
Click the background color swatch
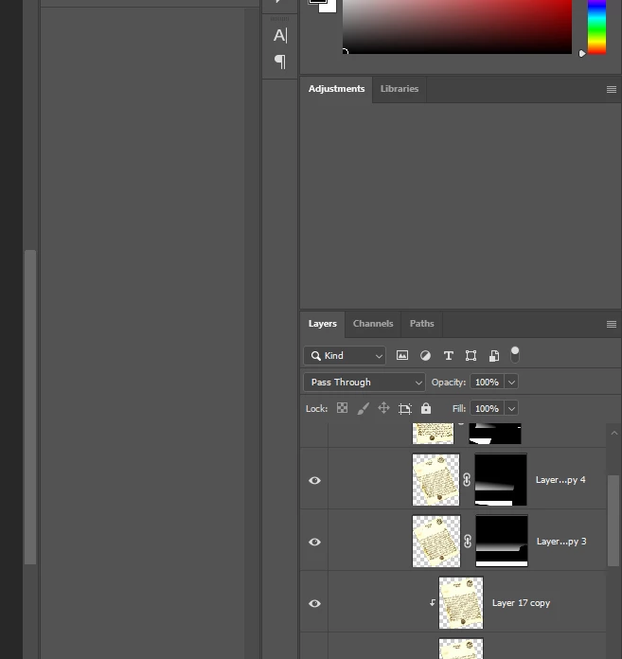[330, 8]
